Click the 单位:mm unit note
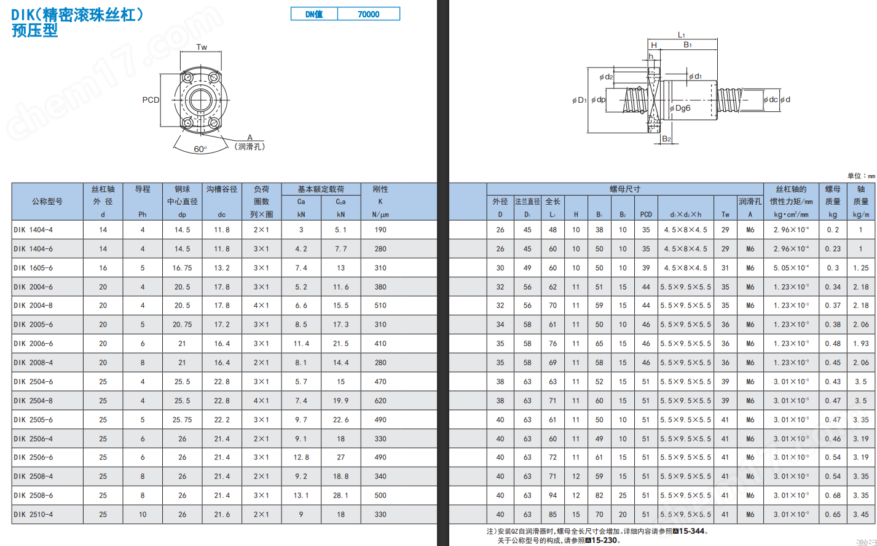This screenshot has height=546, width=877. click(x=861, y=176)
